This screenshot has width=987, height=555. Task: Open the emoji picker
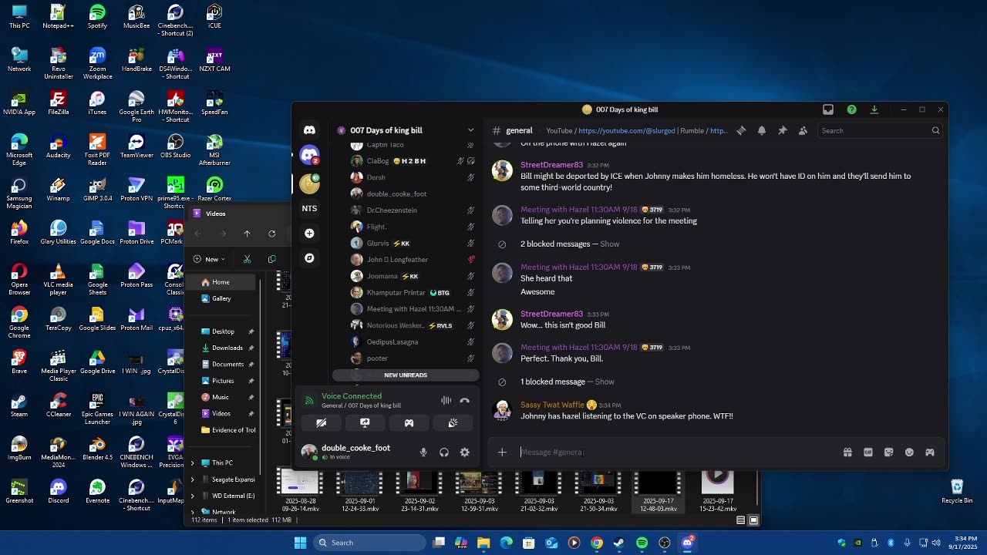(909, 452)
